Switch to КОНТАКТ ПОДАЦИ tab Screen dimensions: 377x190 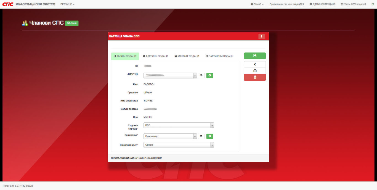[x=187, y=56]
